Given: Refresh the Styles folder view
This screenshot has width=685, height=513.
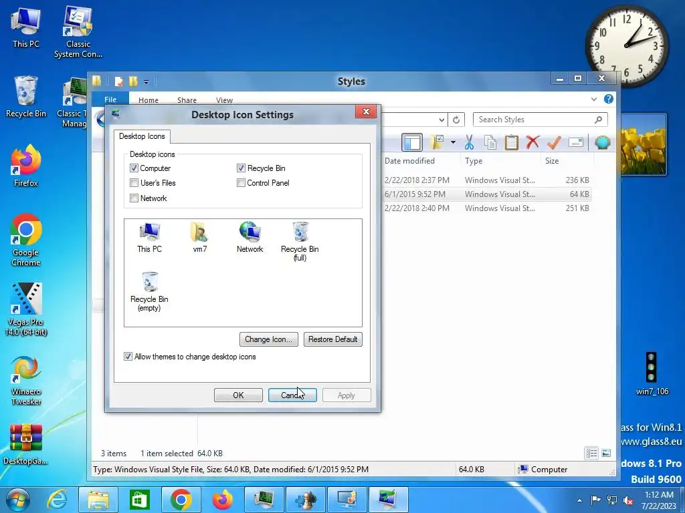Looking at the screenshot, I should (x=456, y=120).
